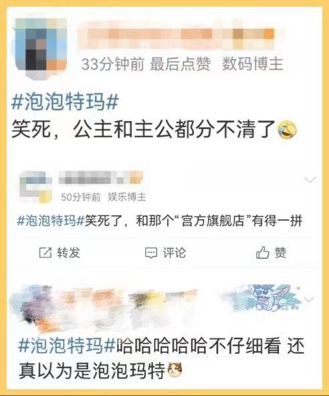Open the second poster's small blurred avatar
This screenshot has height=396, width=329.
(35, 187)
